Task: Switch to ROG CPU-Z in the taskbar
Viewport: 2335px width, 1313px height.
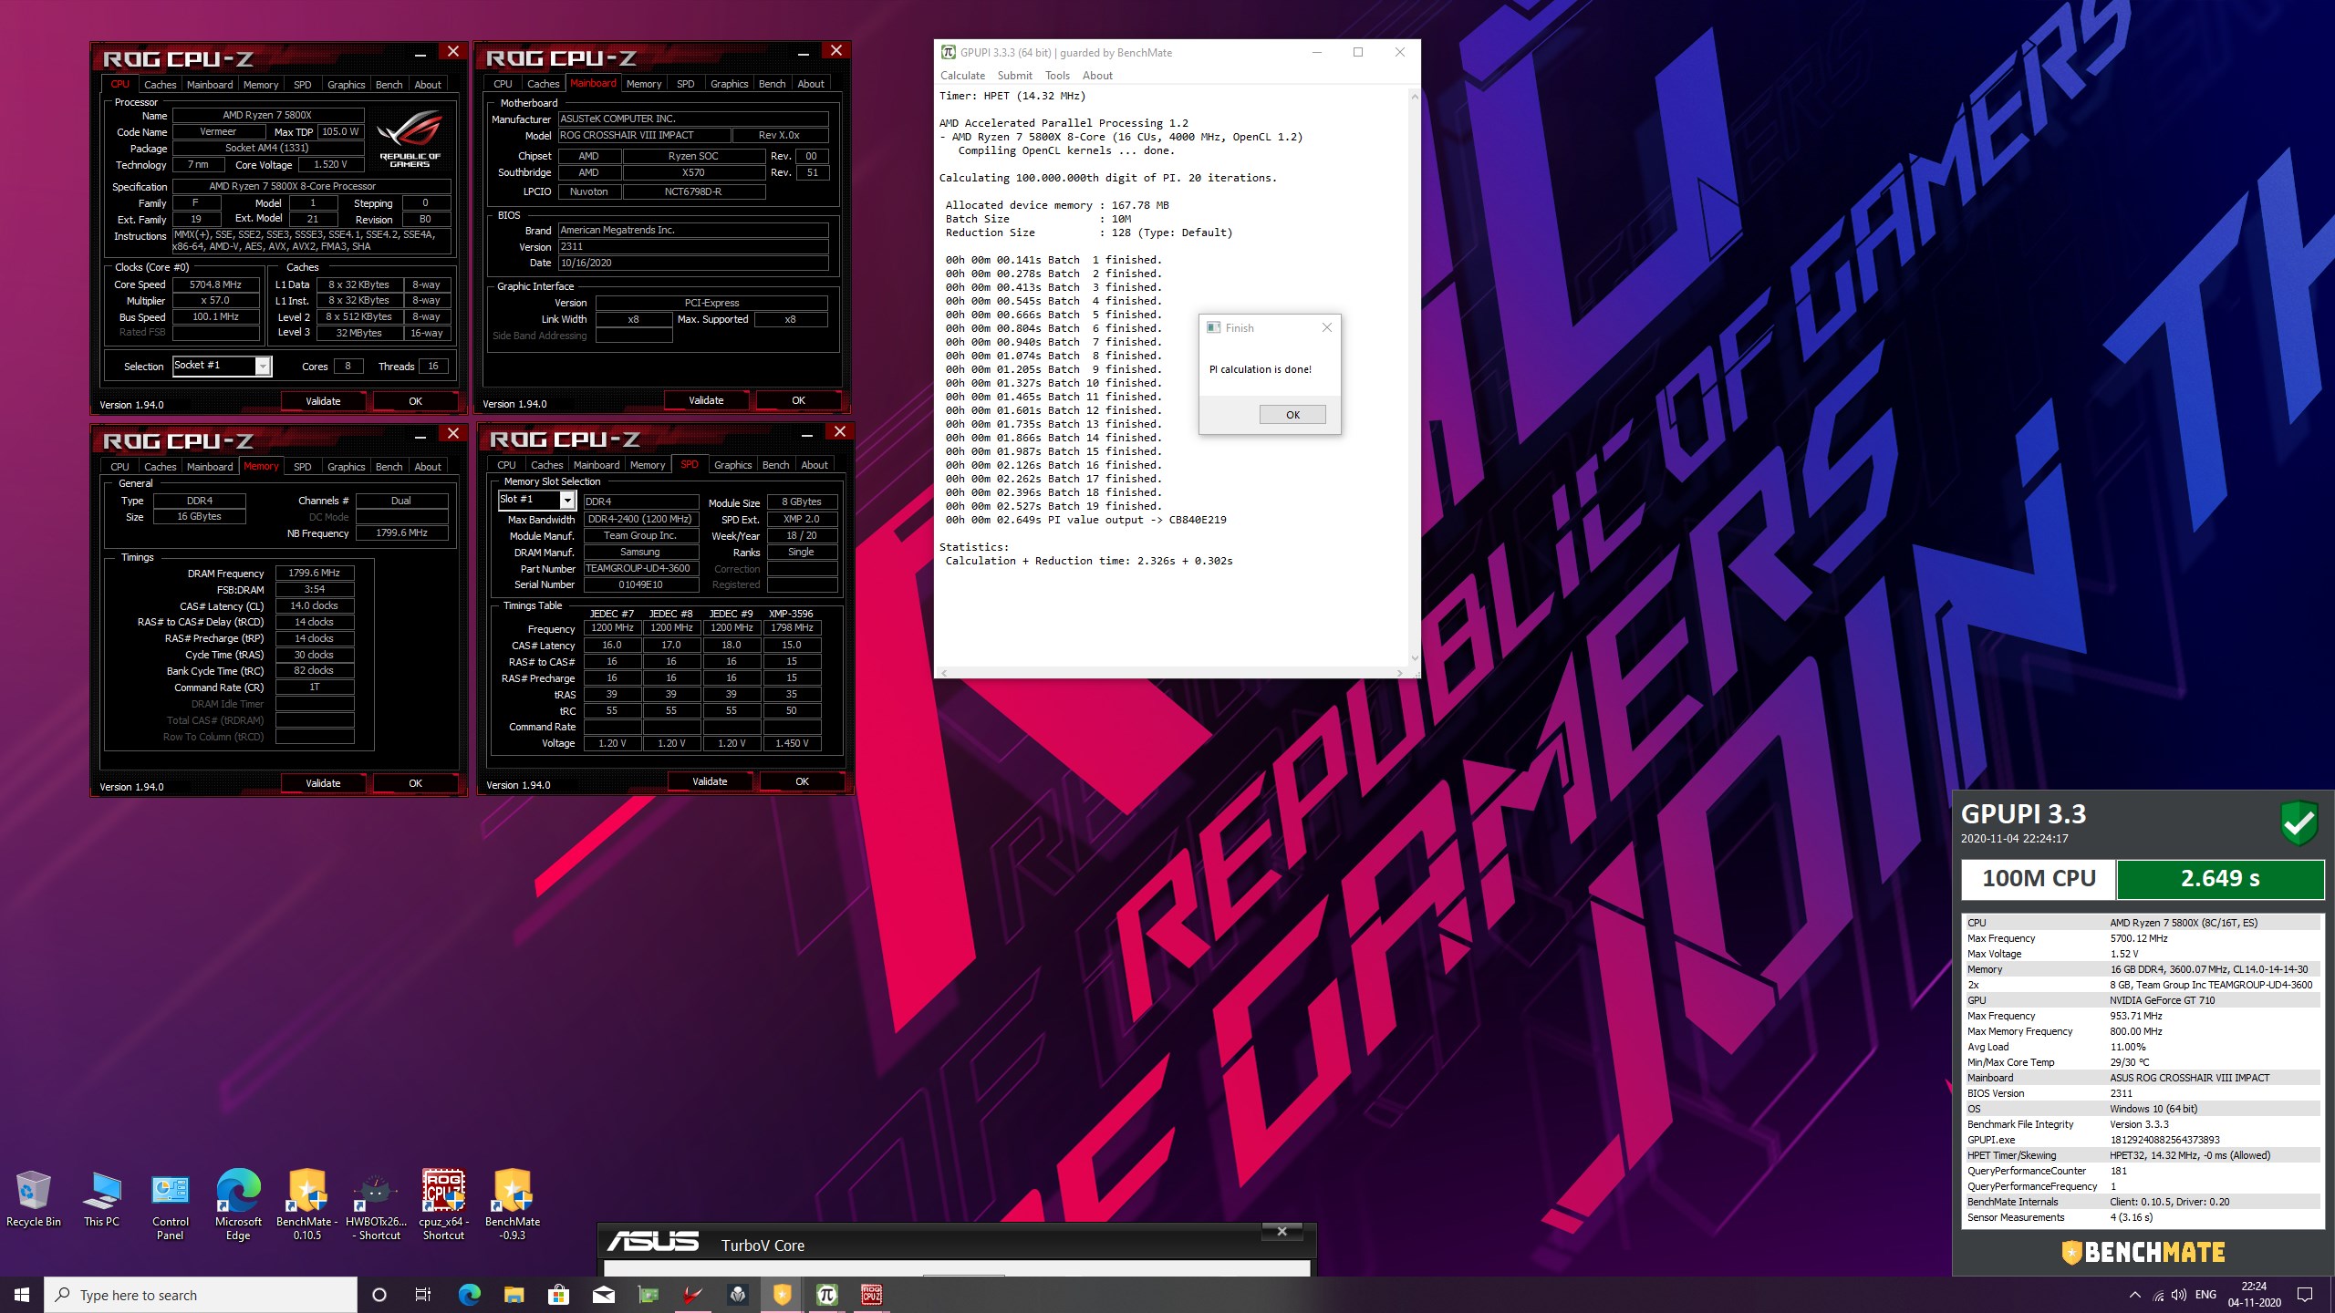Action: (x=871, y=1295)
